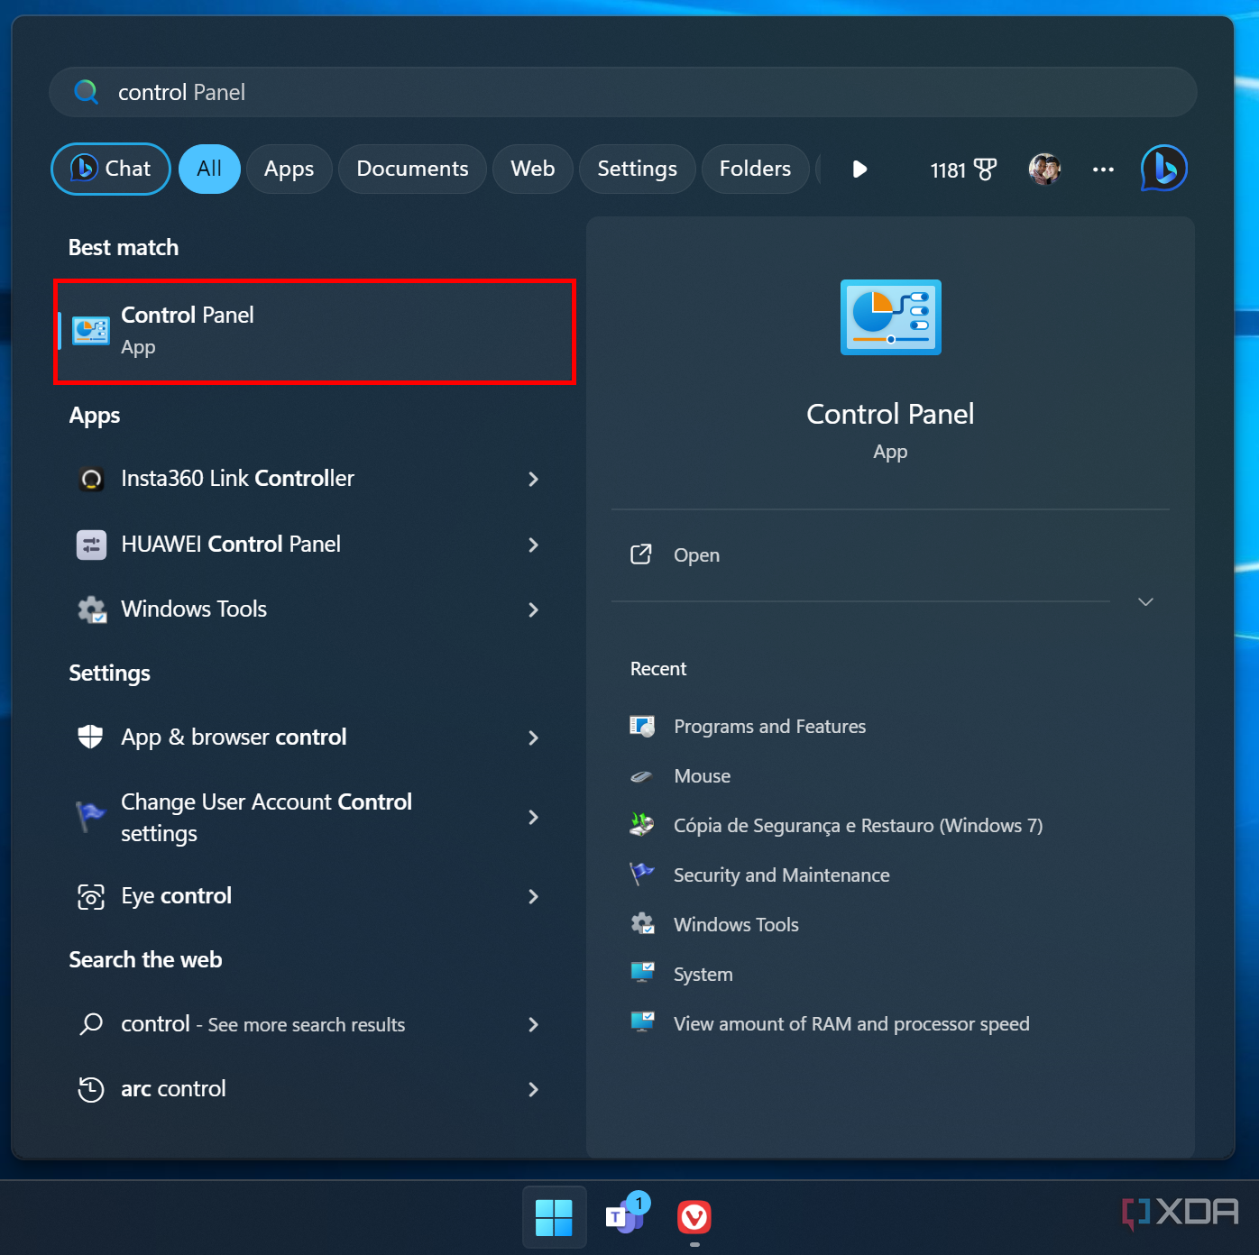Viewport: 1259px width, 1255px height.
Task: Click the search box with control Panel
Action: click(623, 92)
